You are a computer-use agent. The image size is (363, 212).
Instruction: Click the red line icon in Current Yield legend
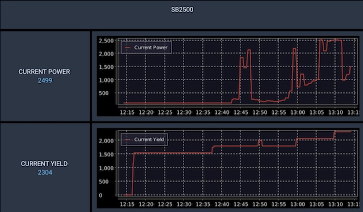click(x=127, y=140)
